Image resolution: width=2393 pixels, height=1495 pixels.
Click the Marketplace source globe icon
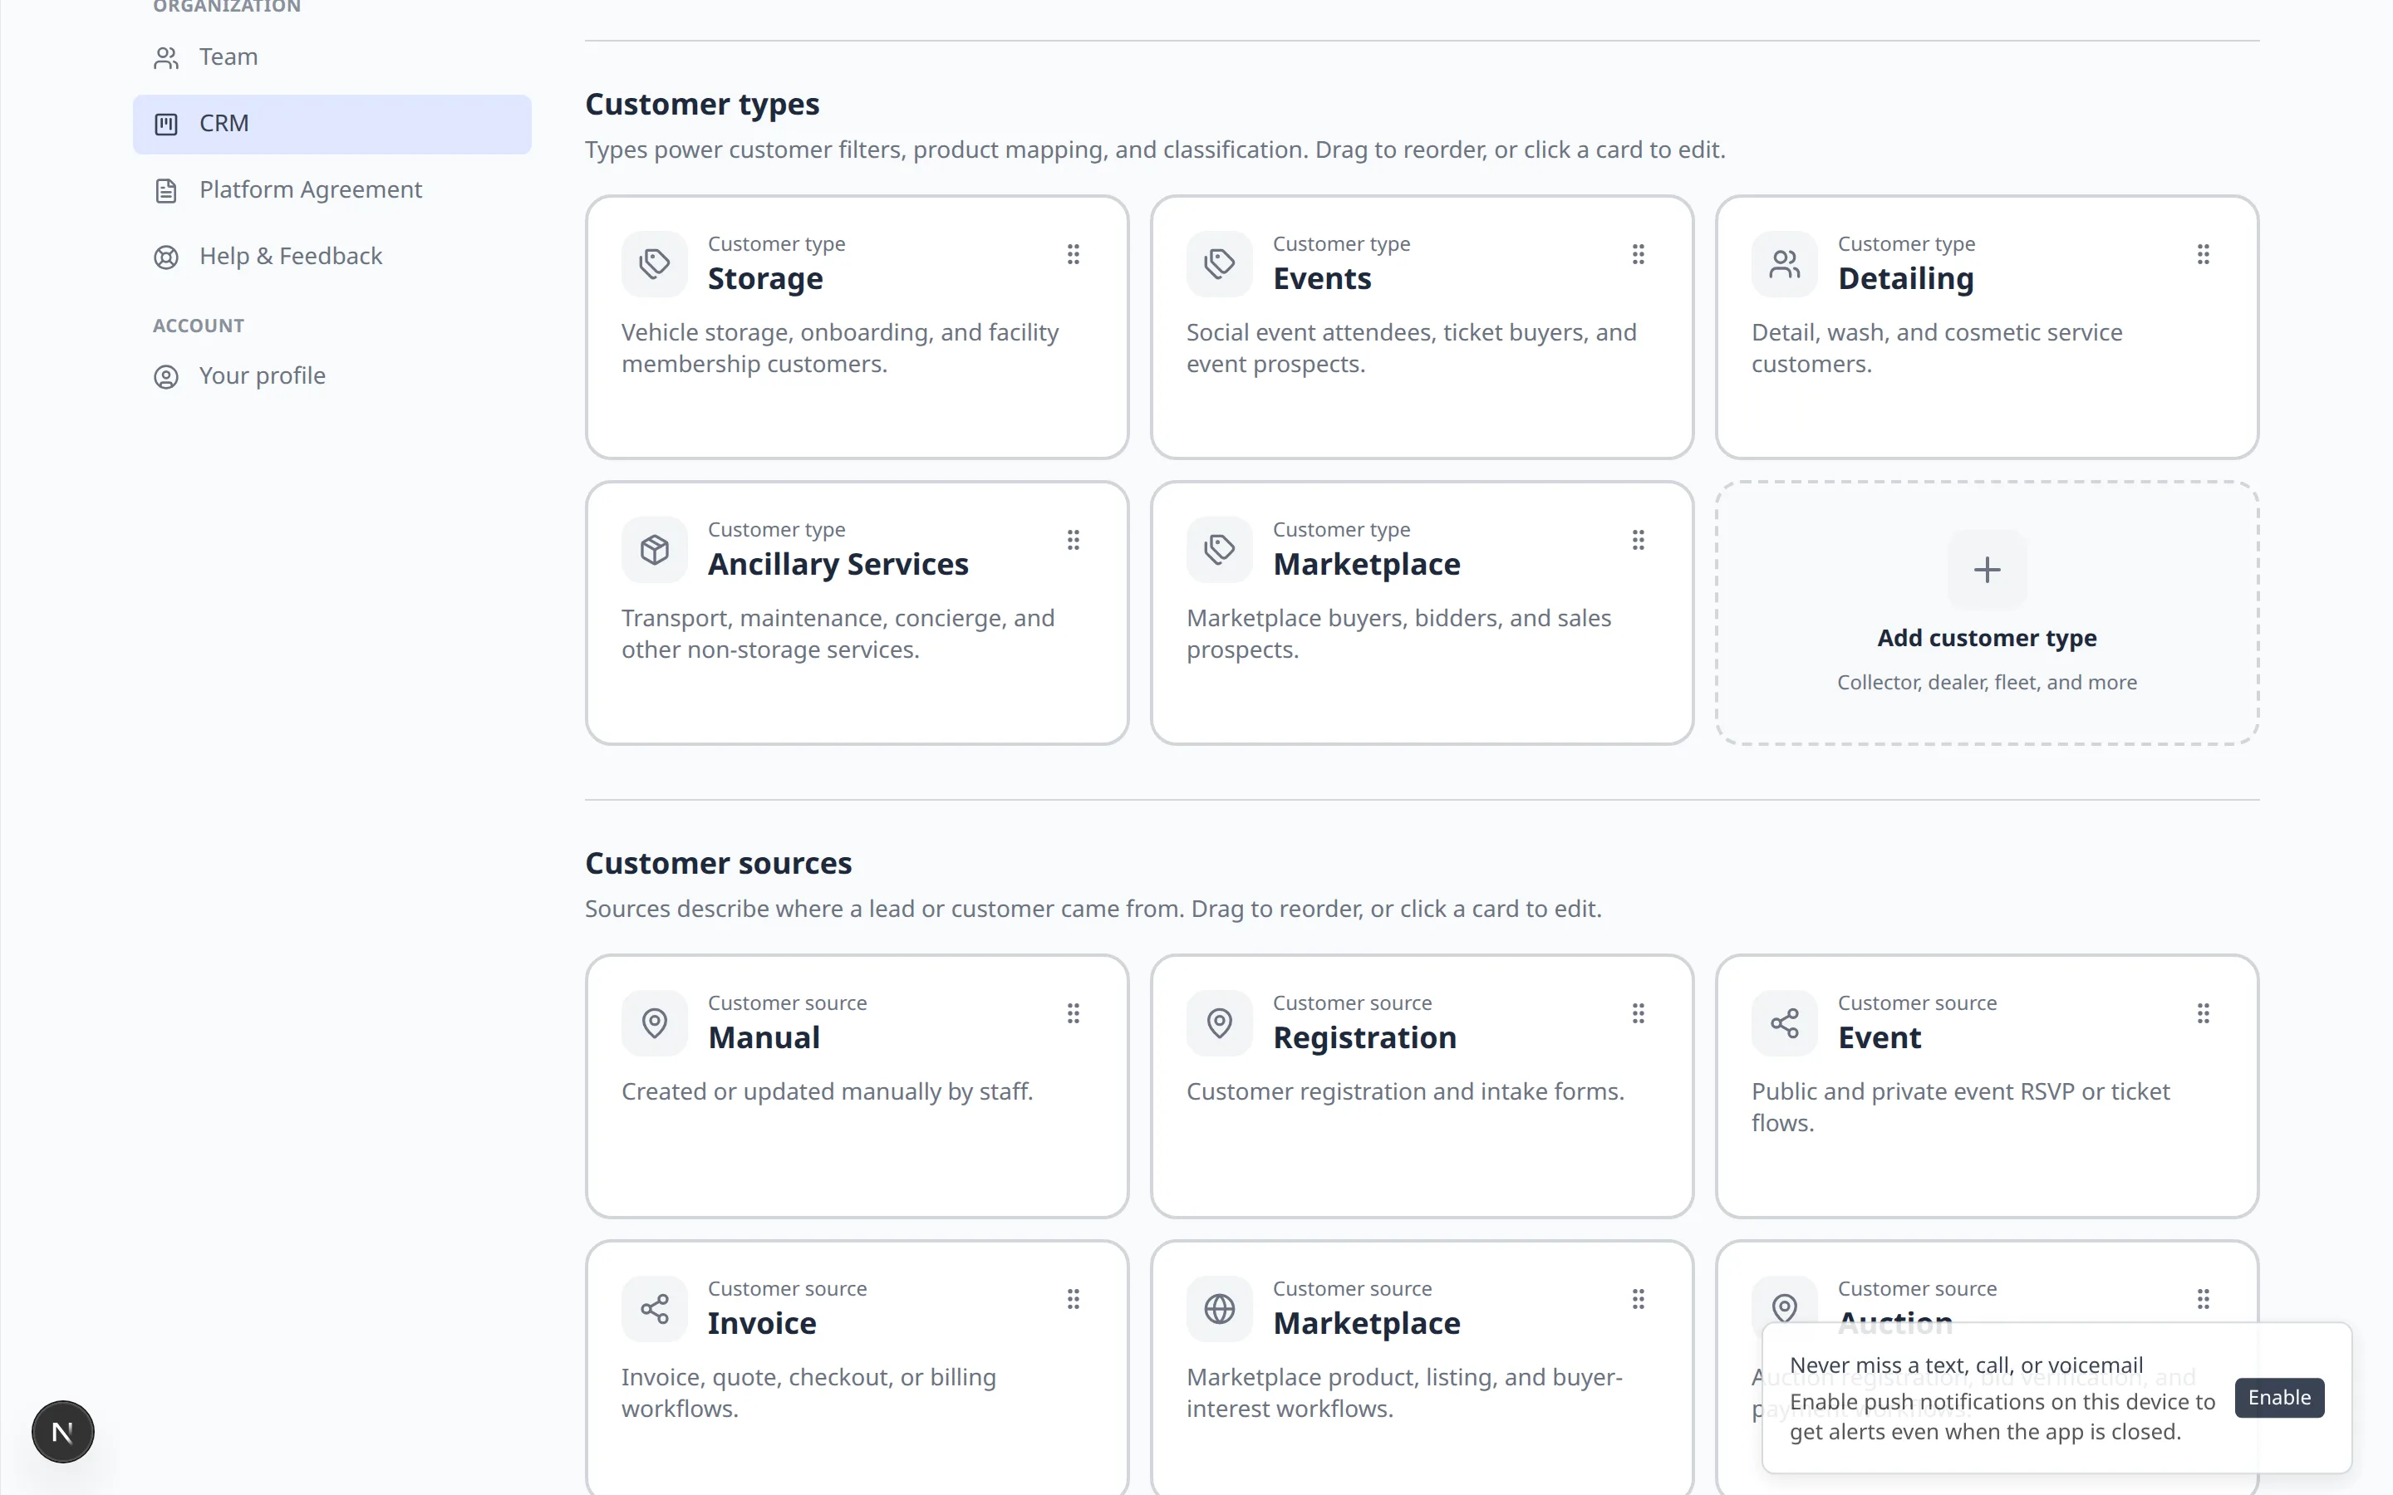point(1219,1309)
